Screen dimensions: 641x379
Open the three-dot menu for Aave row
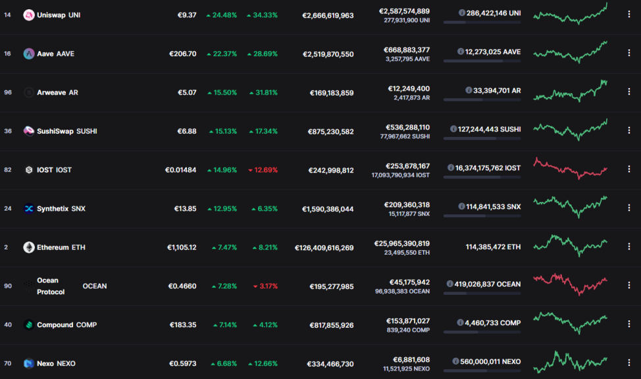(x=628, y=53)
